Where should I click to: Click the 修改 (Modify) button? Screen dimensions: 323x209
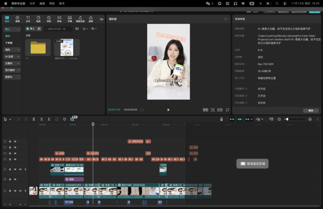click(x=311, y=111)
